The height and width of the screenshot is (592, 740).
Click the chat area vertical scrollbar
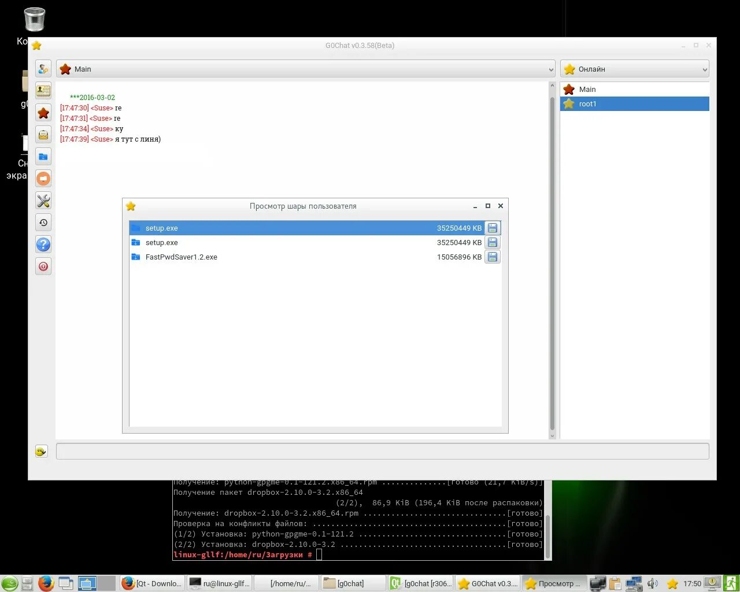(552, 260)
